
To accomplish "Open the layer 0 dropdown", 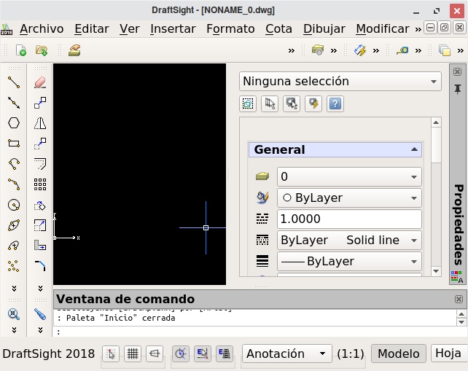I will tap(349, 176).
